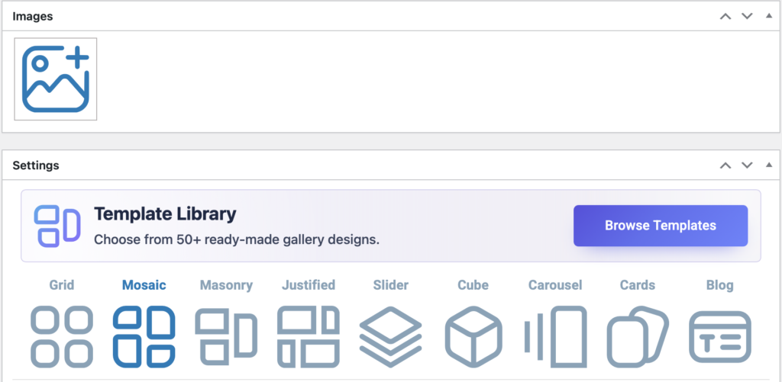
Task: Select the Cube layout icon
Action: [473, 335]
